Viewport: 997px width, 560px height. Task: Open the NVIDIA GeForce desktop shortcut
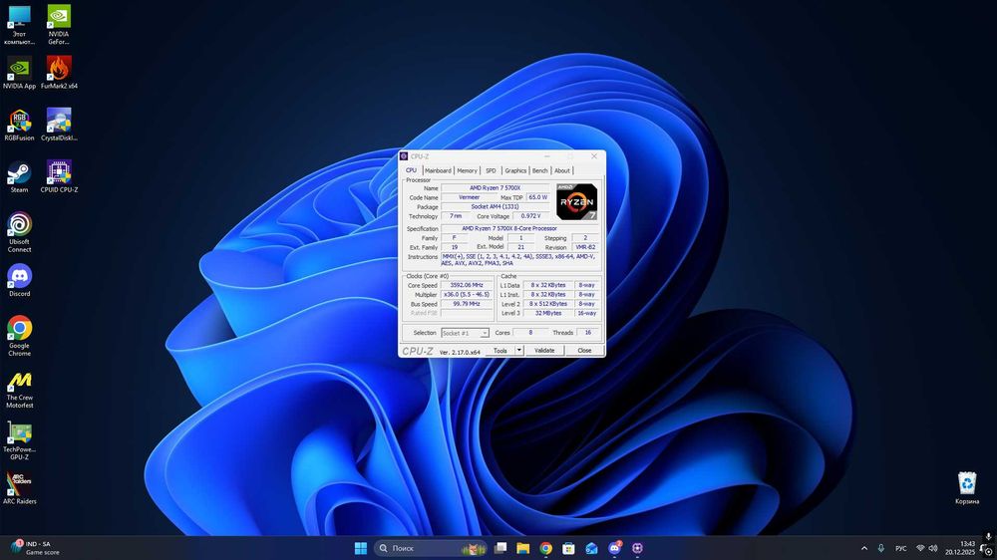pyautogui.click(x=59, y=26)
